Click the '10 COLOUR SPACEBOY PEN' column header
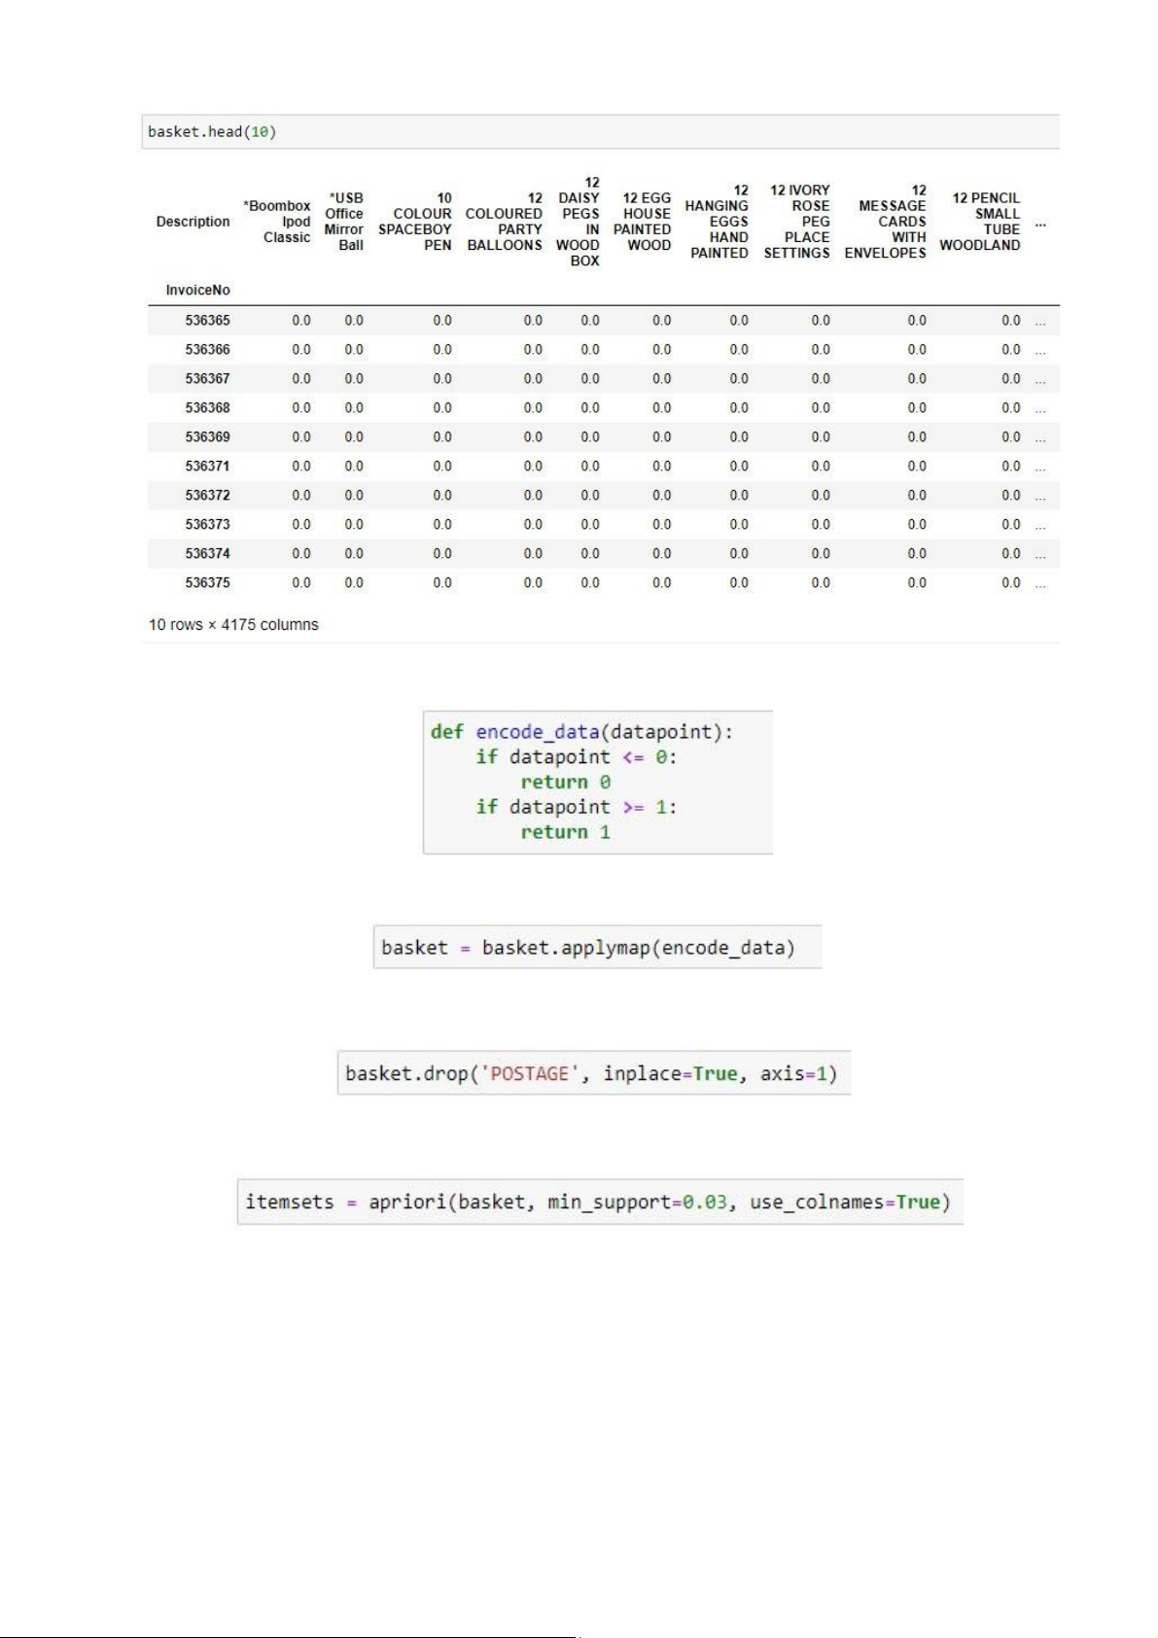The width and height of the screenshot is (1158, 1638). pyautogui.click(x=415, y=222)
